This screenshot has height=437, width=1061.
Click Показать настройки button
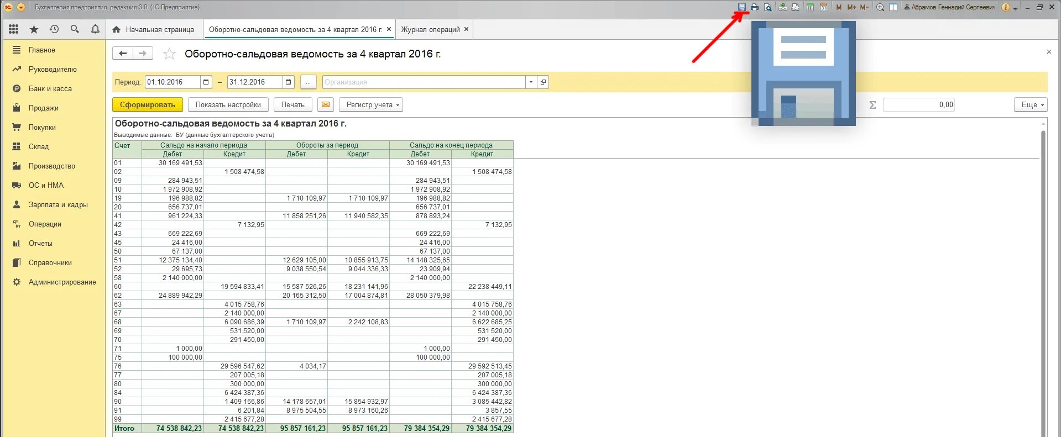[228, 104]
